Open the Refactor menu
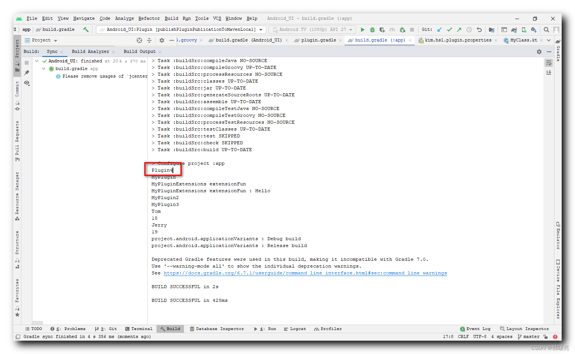The width and height of the screenshot is (575, 354). coord(149,18)
